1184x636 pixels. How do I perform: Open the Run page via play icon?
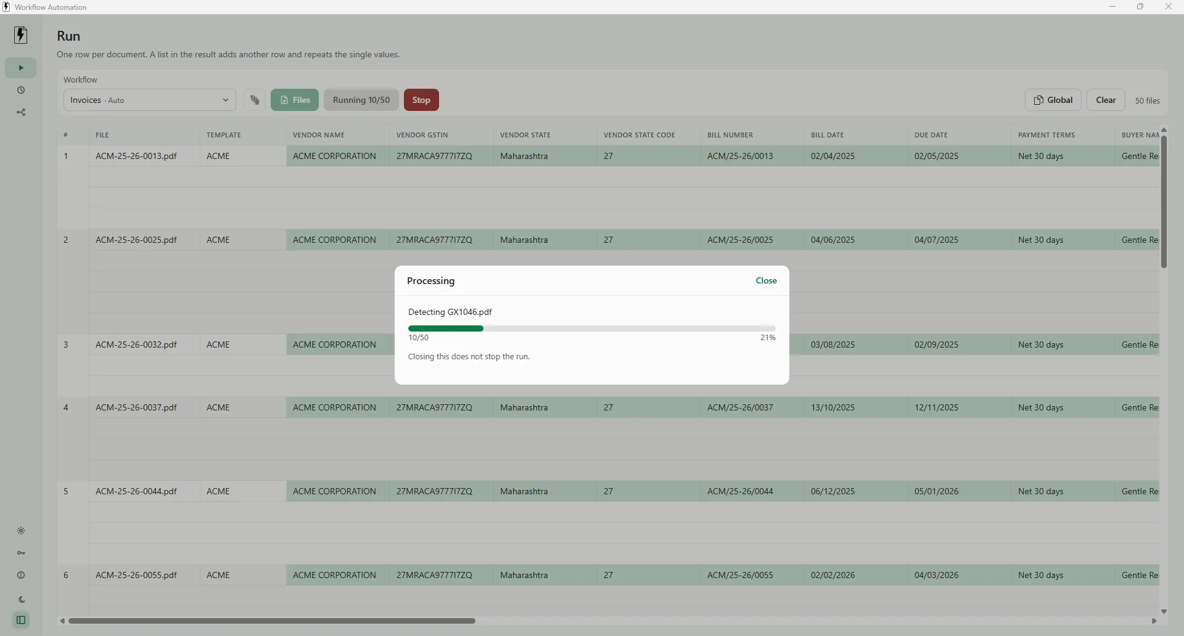pyautogui.click(x=21, y=68)
